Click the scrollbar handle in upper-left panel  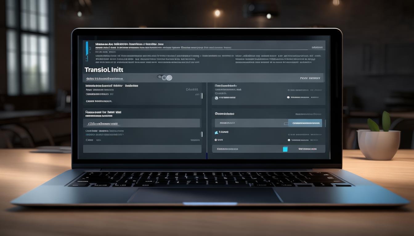coord(202,96)
